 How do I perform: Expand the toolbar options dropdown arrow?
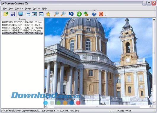(105, 16)
